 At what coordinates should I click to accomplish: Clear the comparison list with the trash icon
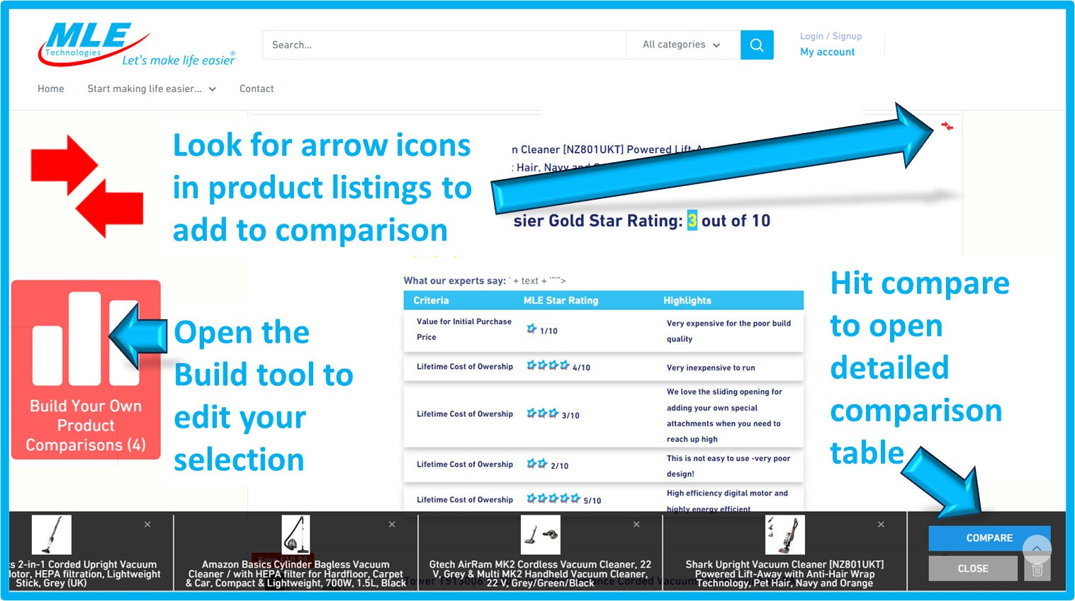coord(1037,569)
